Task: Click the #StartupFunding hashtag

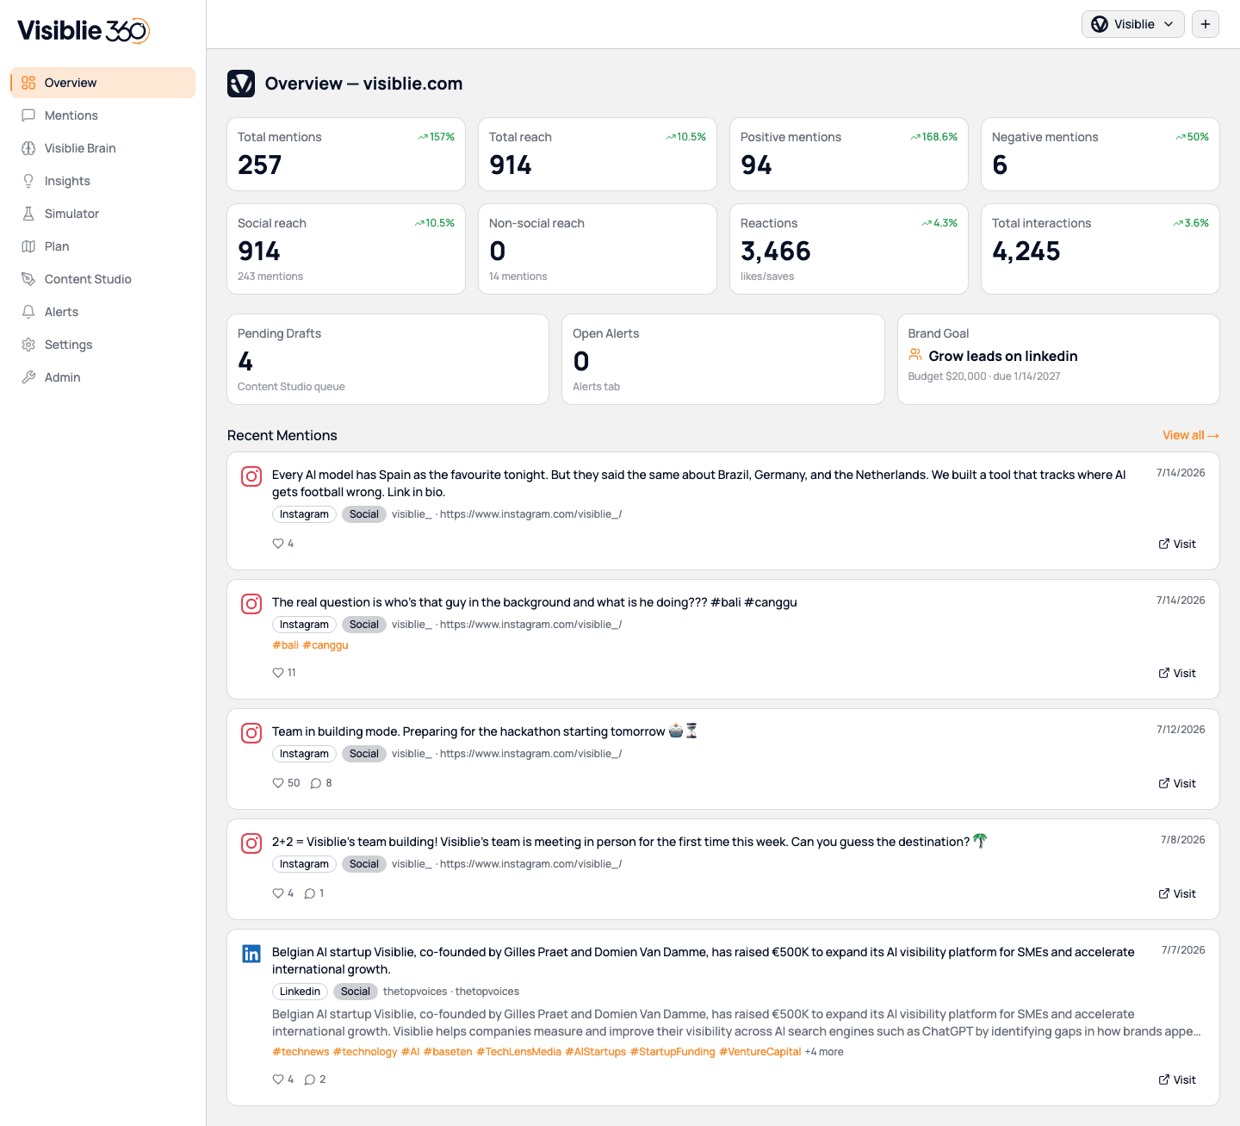Action: click(x=673, y=1052)
